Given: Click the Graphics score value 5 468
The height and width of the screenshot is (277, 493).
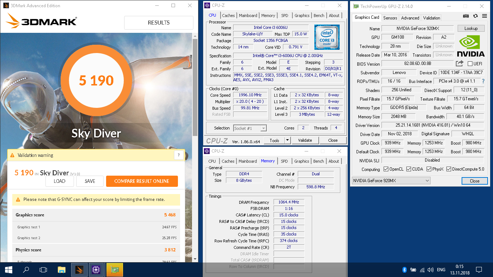Looking at the screenshot, I should (x=170, y=215).
